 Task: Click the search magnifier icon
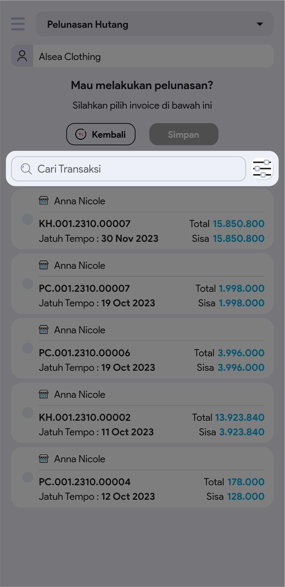pos(26,169)
